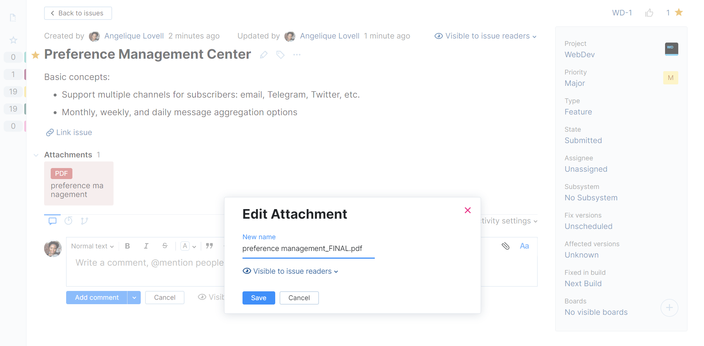Image resolution: width=704 pixels, height=346 pixels.
Task: Click Back to issues
Action: tap(78, 13)
